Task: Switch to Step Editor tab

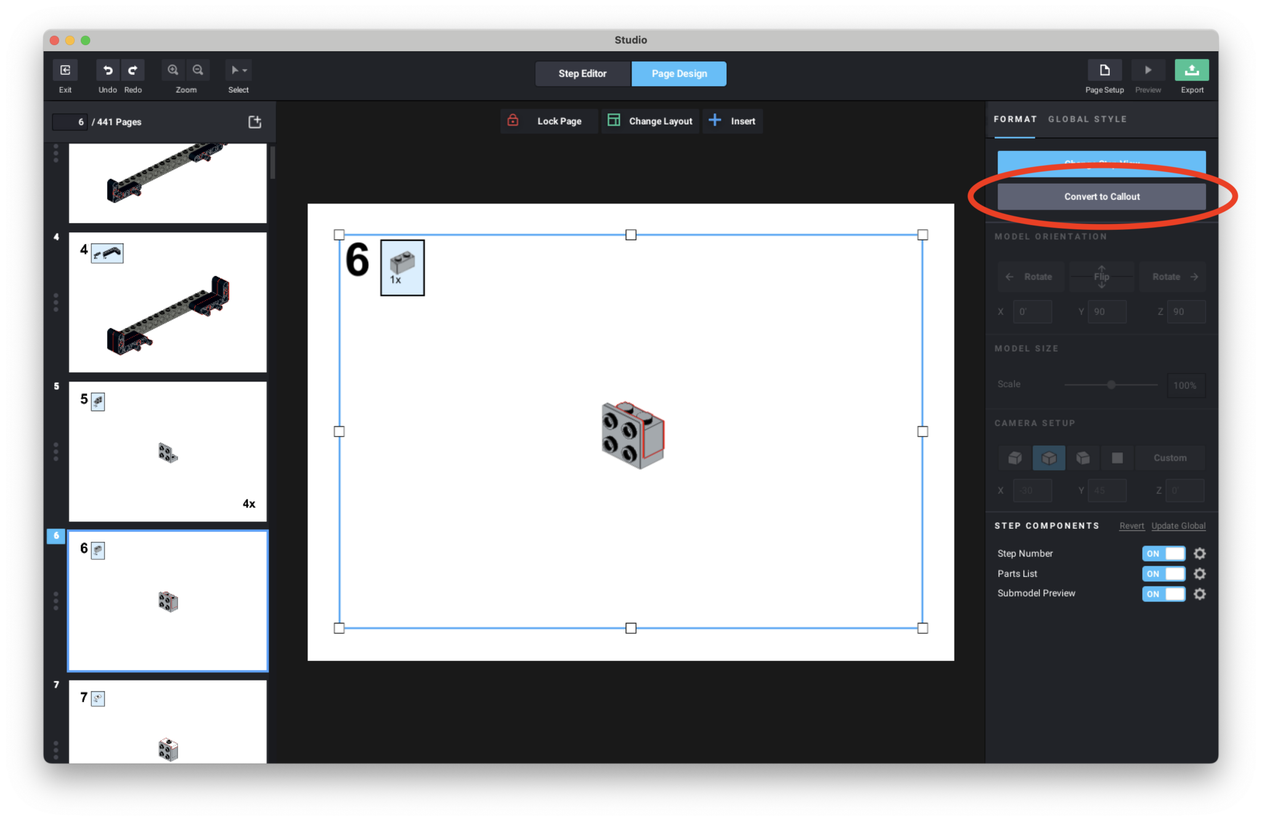Action: click(582, 74)
